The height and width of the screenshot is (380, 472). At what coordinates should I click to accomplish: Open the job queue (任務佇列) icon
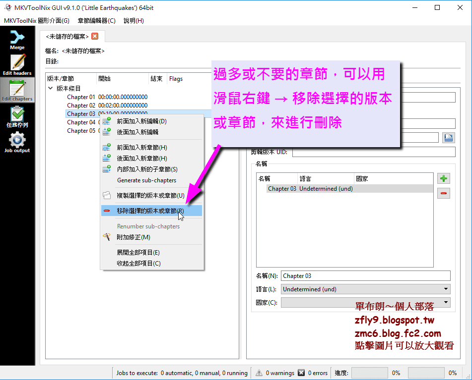(x=17, y=117)
